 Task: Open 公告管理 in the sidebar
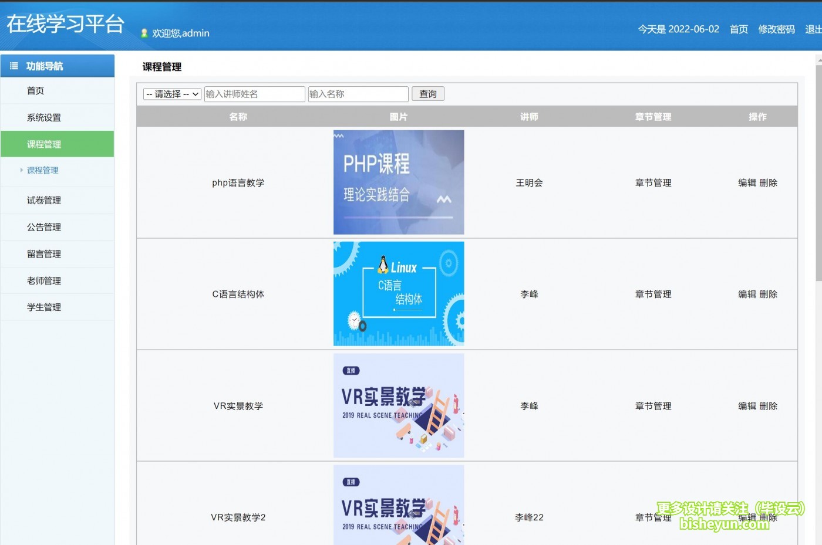click(58, 228)
